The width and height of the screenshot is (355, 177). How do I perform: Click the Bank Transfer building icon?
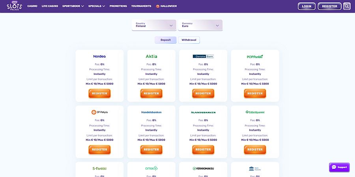[x=251, y=169]
